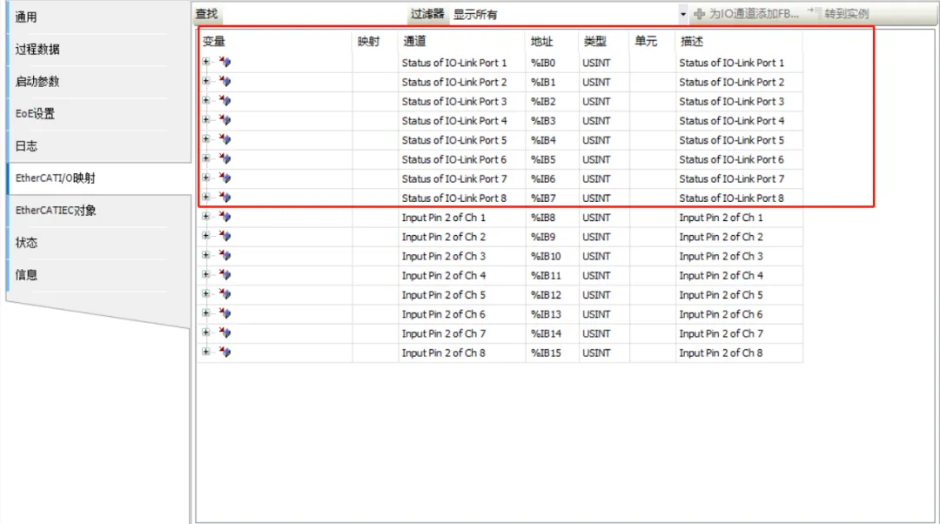Click variable icon in Input Pin 2 of Ch 5 row
Viewport: 940px width, 524px height.
point(225,294)
